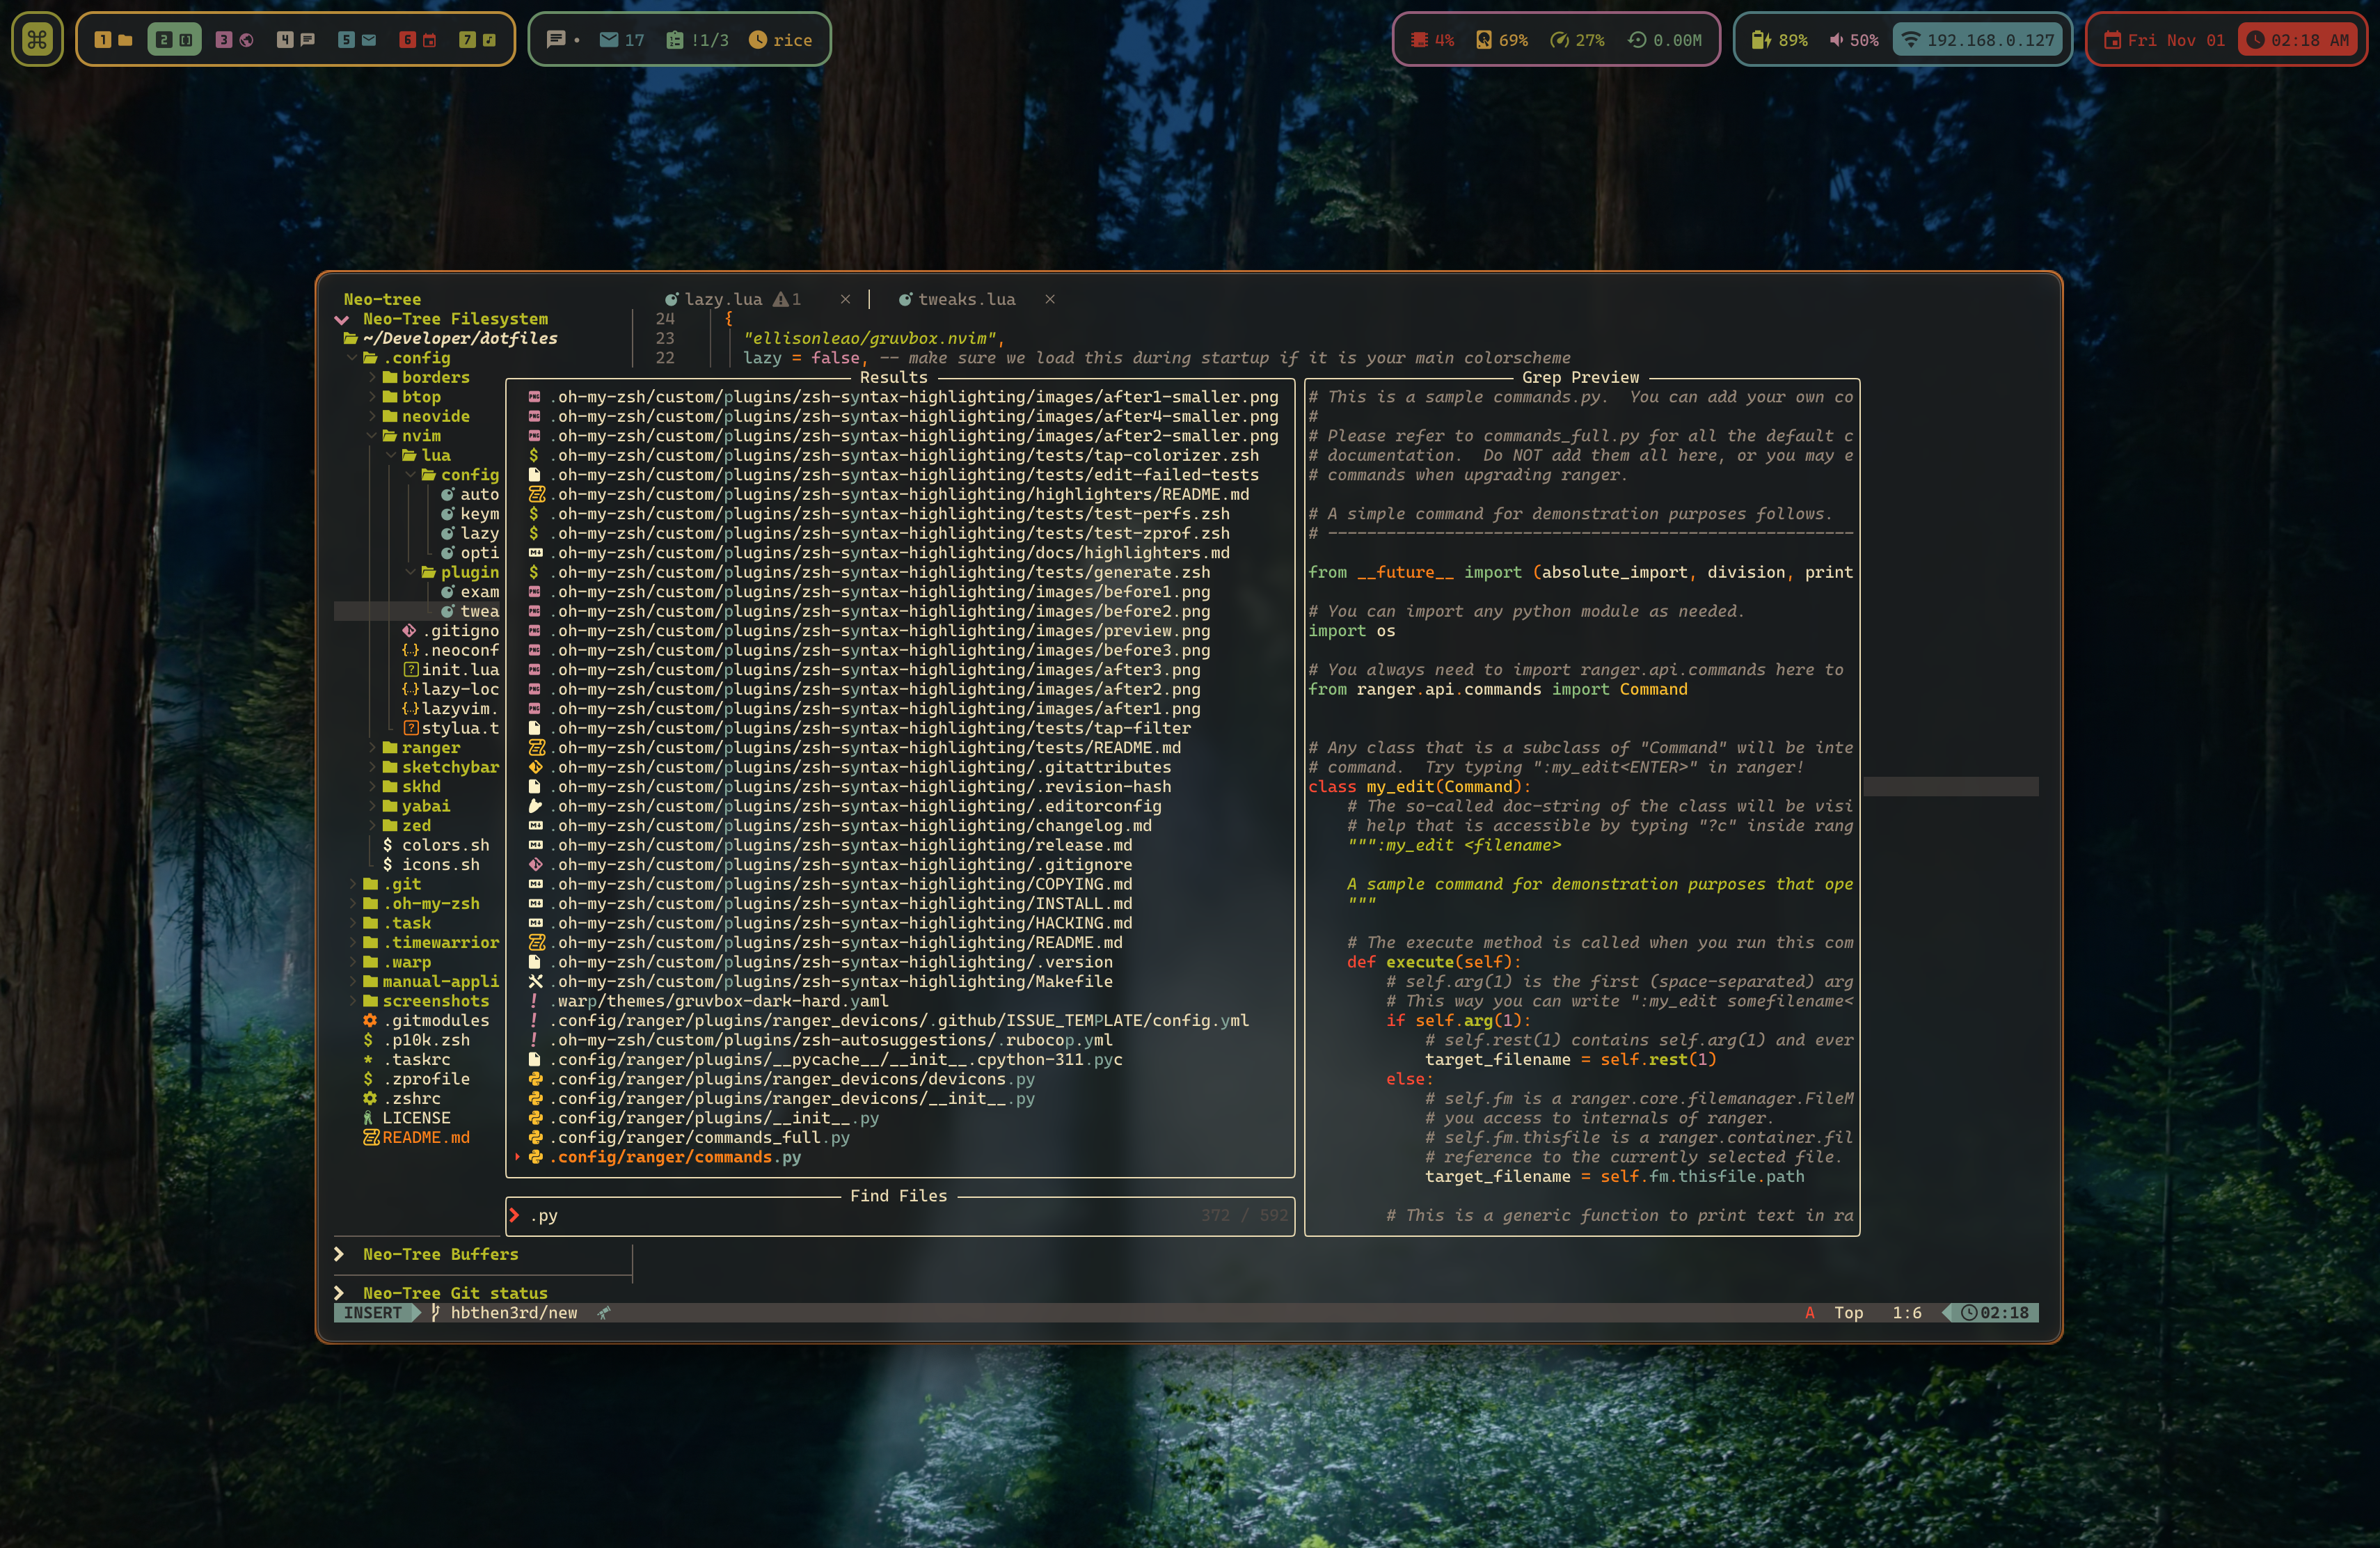This screenshot has width=2380, height=1548.
Task: Click the Find Files prompt input
Action: [x=900, y=1215]
